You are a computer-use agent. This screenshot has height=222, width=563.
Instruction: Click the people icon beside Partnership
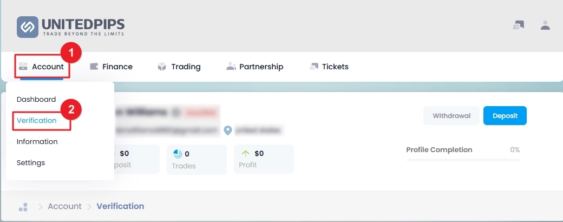coord(231,67)
